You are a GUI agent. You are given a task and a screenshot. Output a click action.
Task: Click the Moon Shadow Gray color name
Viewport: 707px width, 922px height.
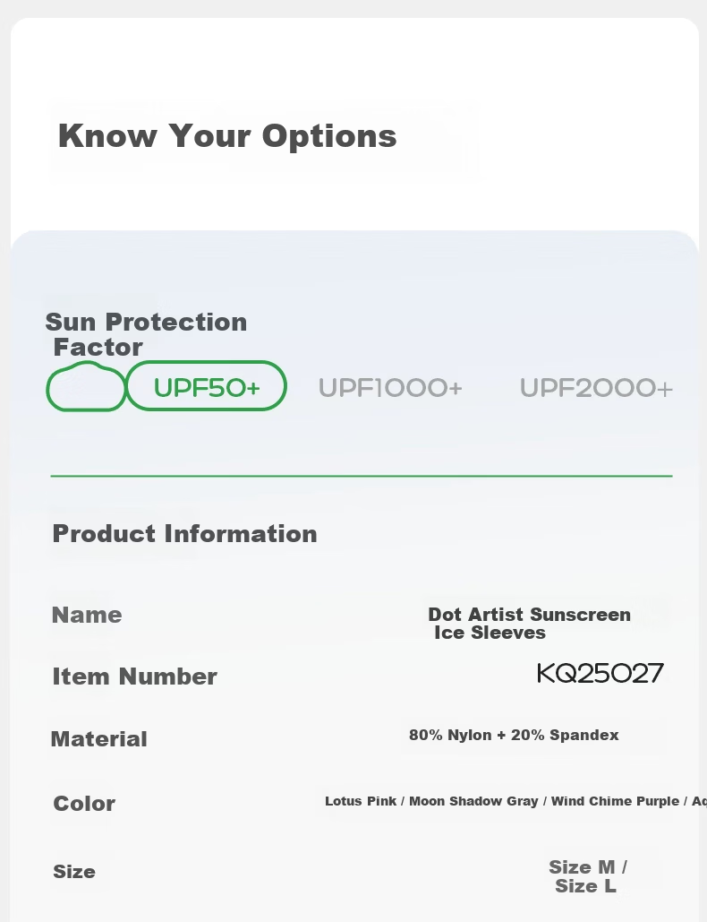(x=473, y=801)
